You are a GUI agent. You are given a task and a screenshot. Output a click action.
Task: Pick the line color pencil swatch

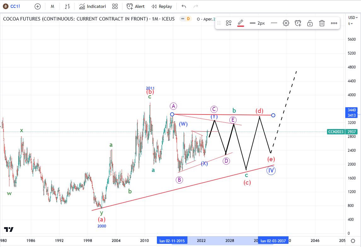pos(241,23)
